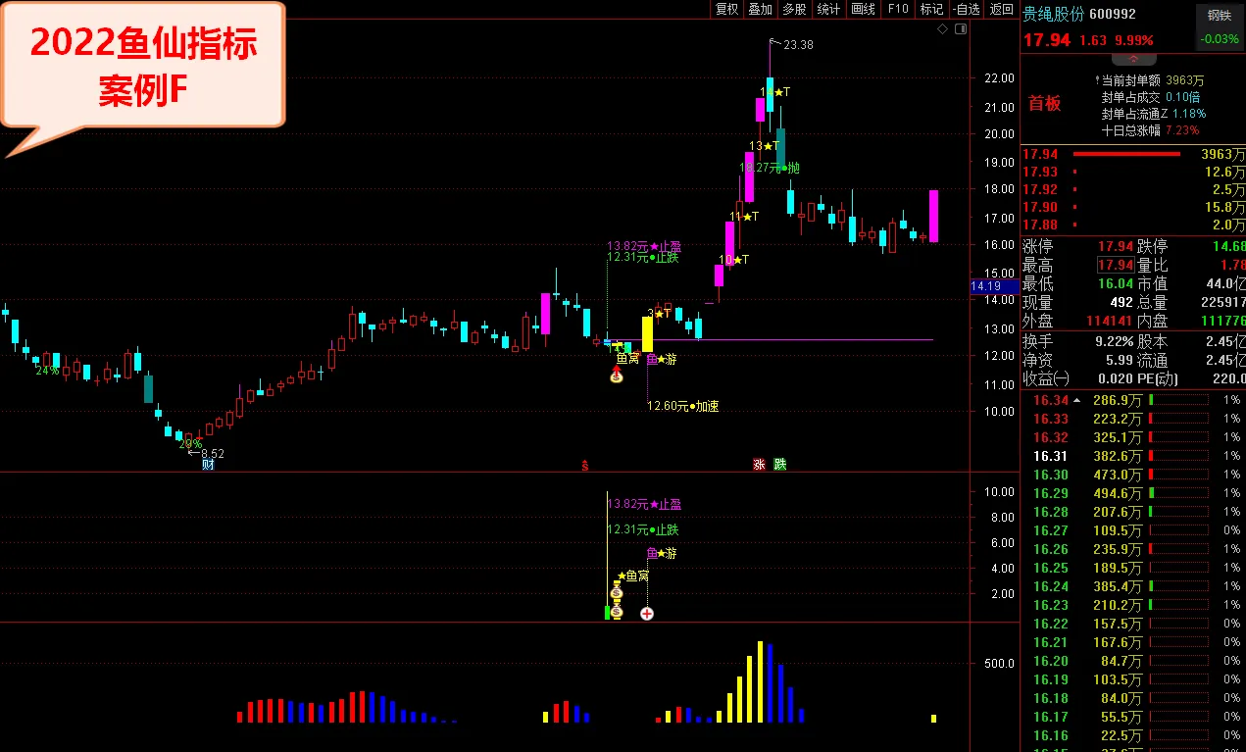The image size is (1246, 752).
Task: Click the green 跌 marker icon
Action: [779, 465]
